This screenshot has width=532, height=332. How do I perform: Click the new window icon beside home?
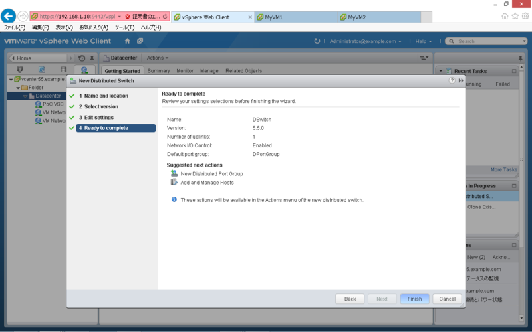point(140,41)
